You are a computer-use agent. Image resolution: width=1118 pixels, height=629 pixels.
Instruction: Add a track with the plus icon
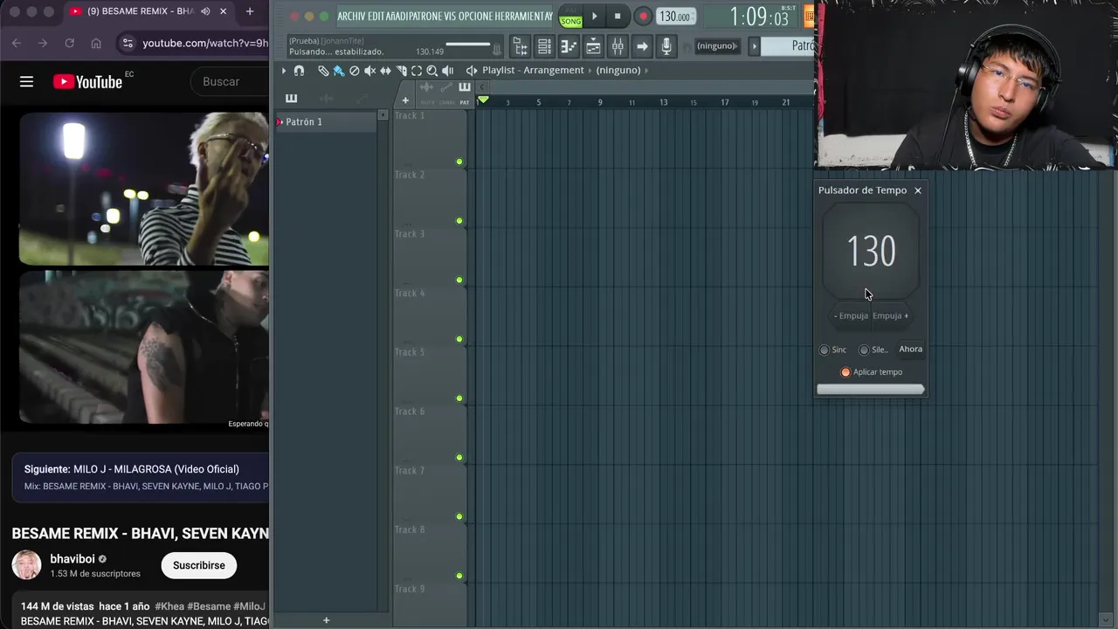coord(405,100)
